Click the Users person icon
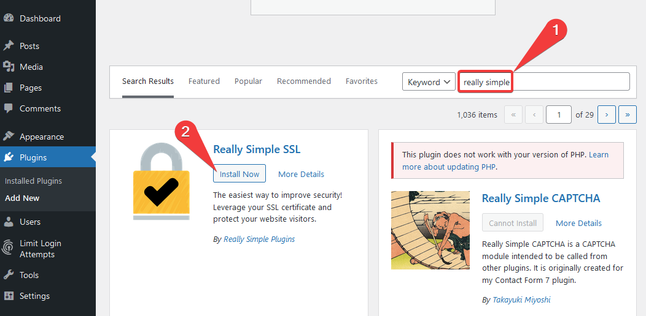The image size is (646, 316). pyautogui.click(x=8, y=222)
